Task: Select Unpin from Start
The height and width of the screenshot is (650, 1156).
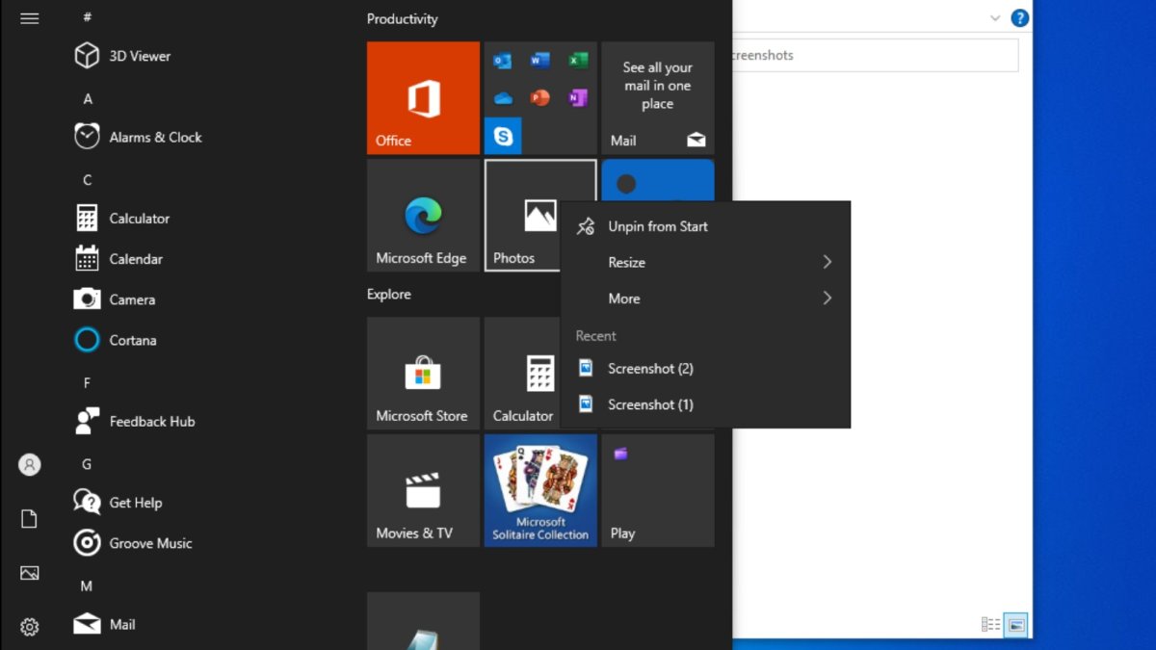Action: [705, 226]
